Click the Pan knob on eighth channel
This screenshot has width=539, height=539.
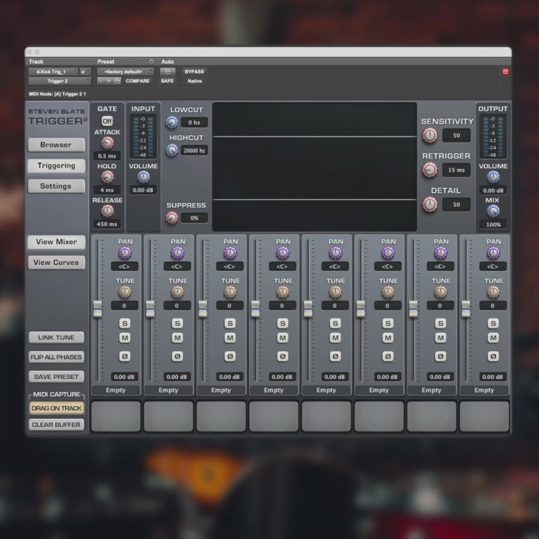click(493, 253)
